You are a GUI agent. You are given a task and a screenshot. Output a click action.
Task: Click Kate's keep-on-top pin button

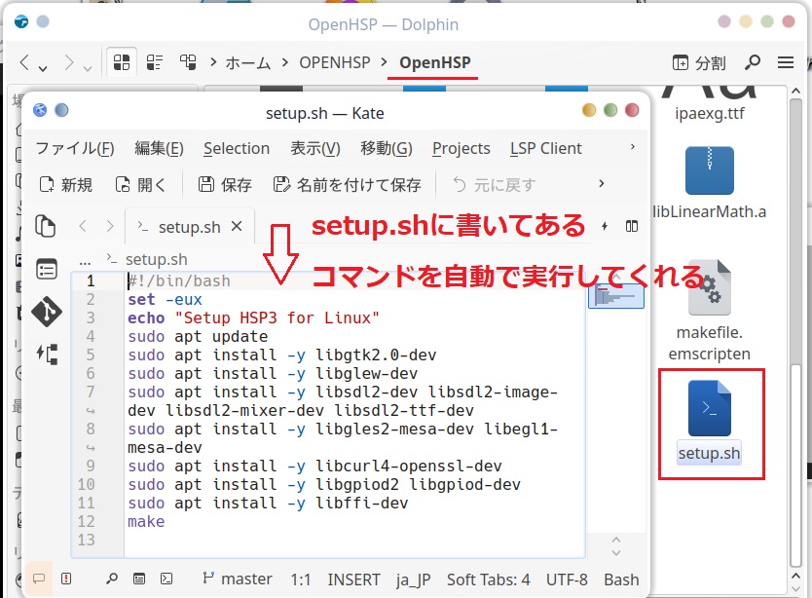(61, 110)
